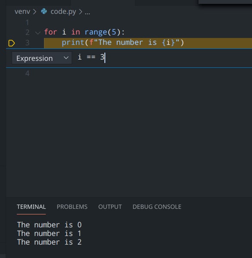Click terminal output 'The number is 0'
The image size is (252, 258).
(x=49, y=225)
